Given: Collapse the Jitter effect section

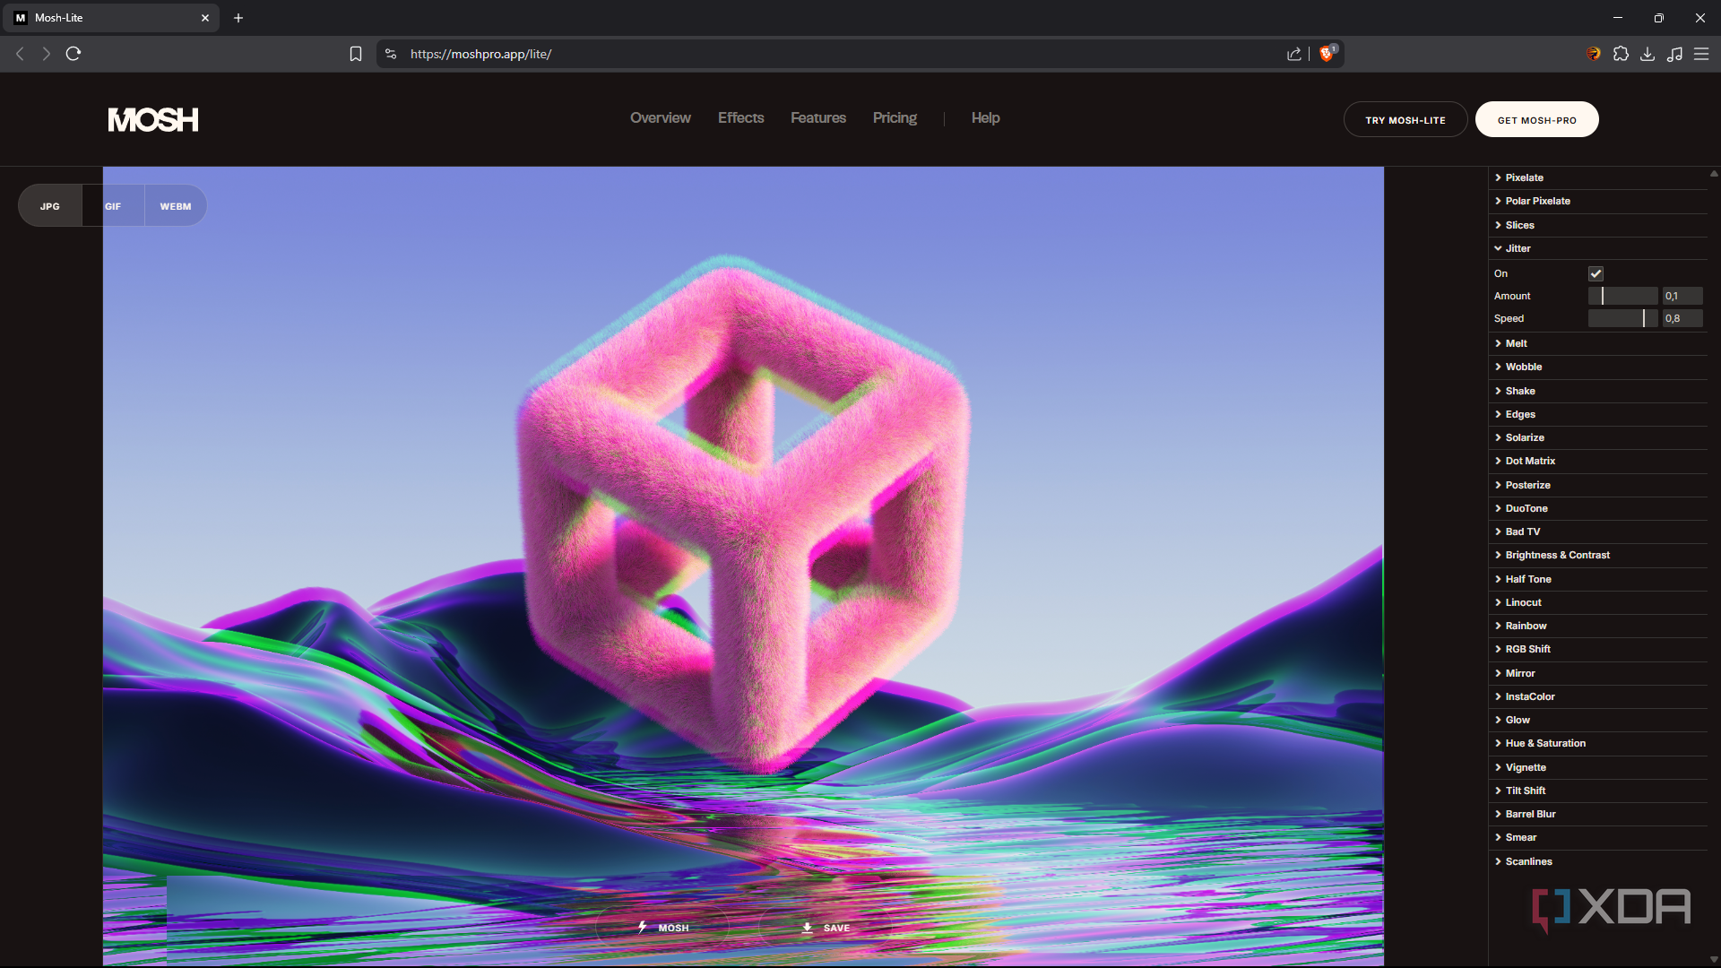Looking at the screenshot, I should pyautogui.click(x=1600, y=248).
